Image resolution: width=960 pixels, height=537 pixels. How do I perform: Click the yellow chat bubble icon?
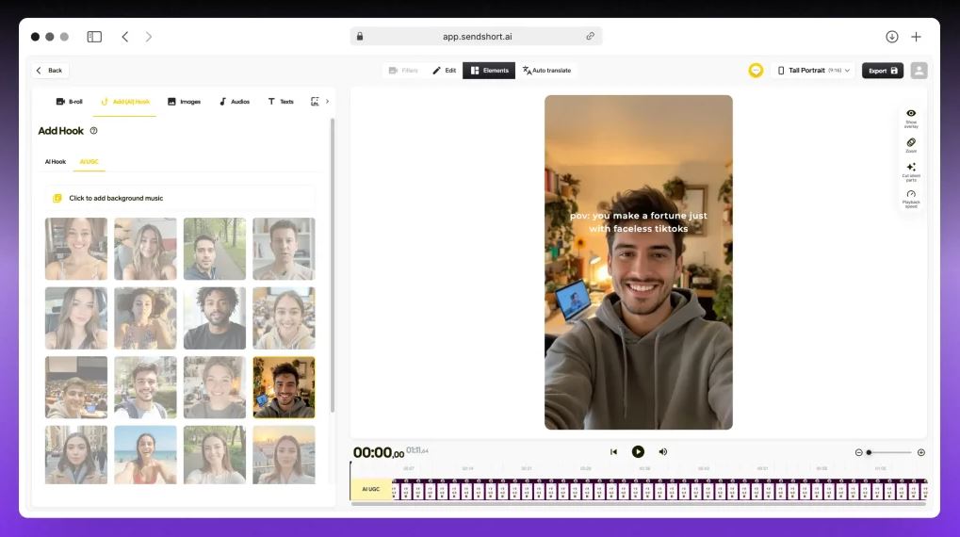(756, 71)
